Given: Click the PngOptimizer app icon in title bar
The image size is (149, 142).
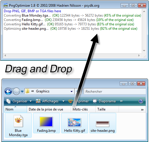Looking at the screenshot, I should [x=6, y=5].
